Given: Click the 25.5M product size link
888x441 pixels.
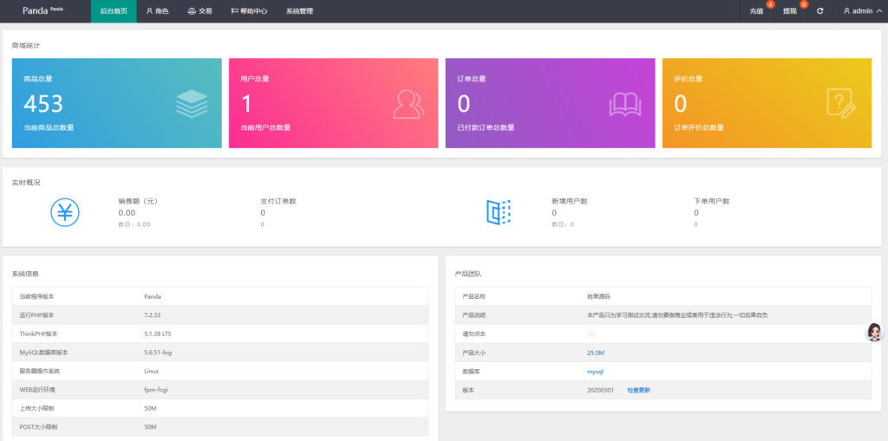Looking at the screenshot, I should [x=595, y=353].
